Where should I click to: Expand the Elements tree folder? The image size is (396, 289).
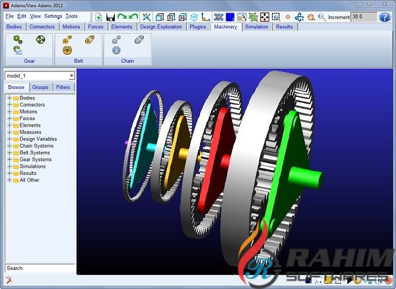pyautogui.click(x=9, y=125)
